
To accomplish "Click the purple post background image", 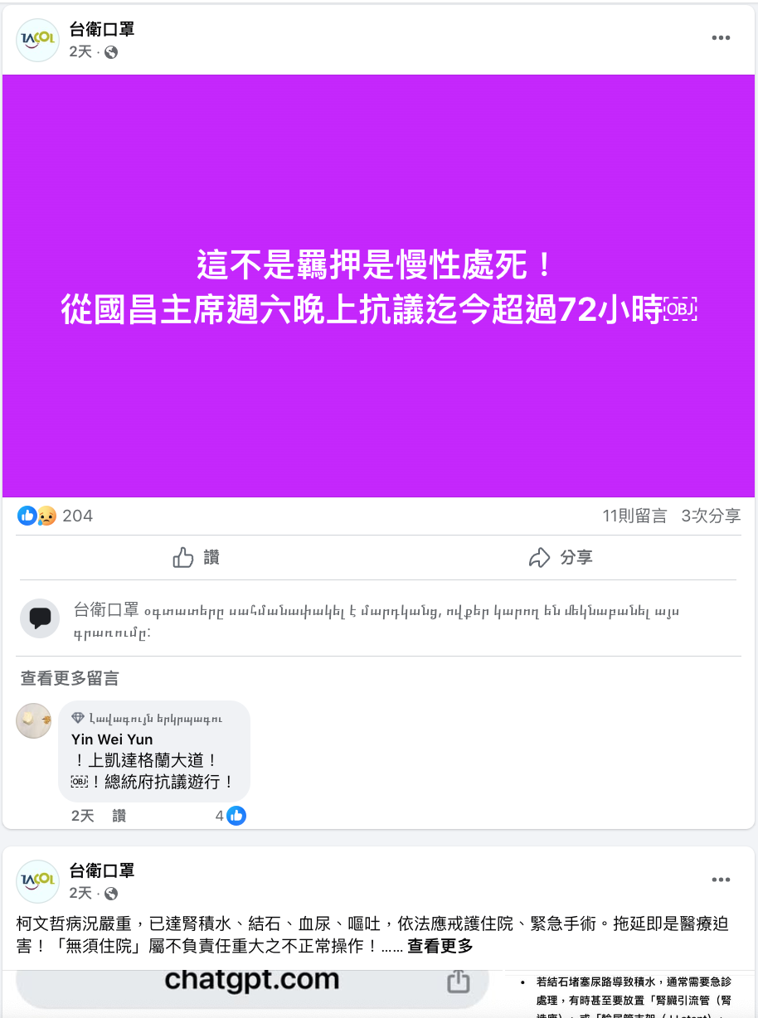I will [x=379, y=286].
